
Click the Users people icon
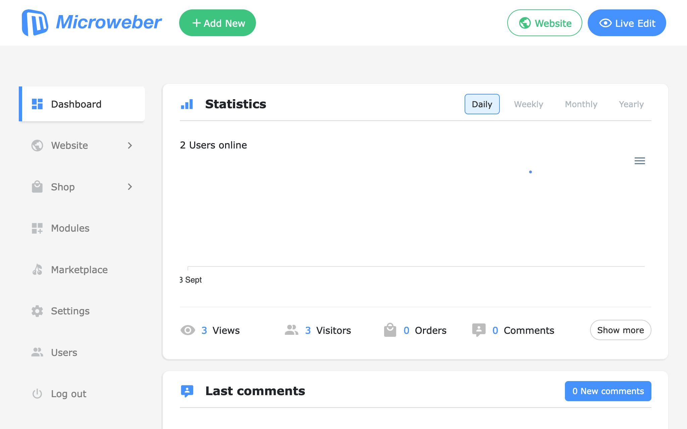tap(37, 352)
